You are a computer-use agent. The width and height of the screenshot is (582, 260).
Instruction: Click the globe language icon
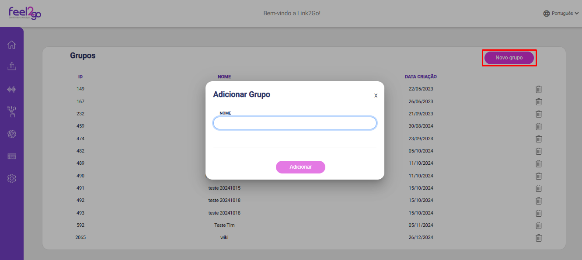[547, 14]
